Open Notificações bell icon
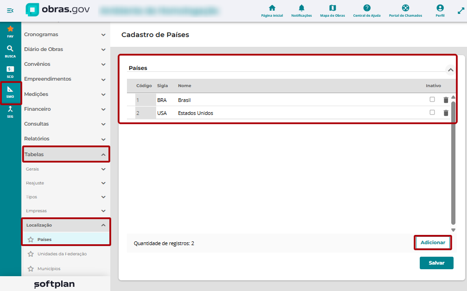The image size is (467, 291). pyautogui.click(x=302, y=8)
